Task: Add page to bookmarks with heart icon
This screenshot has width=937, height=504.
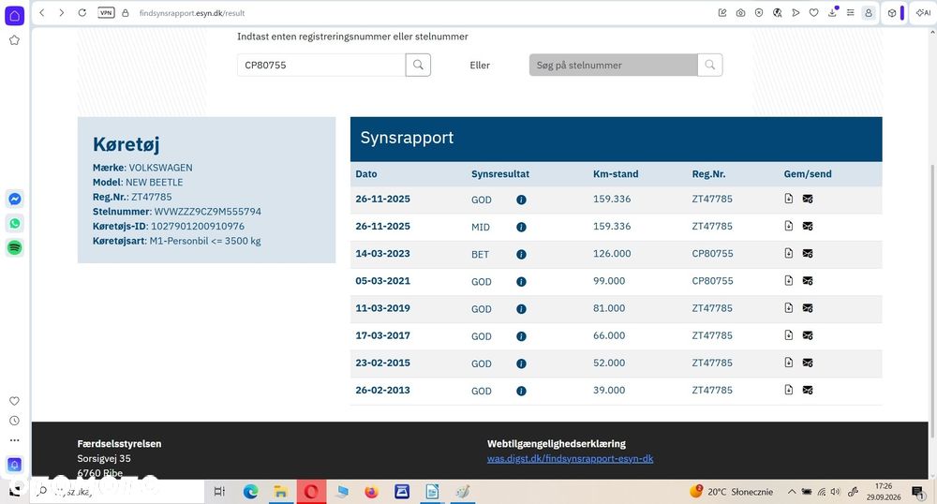Action: click(814, 12)
